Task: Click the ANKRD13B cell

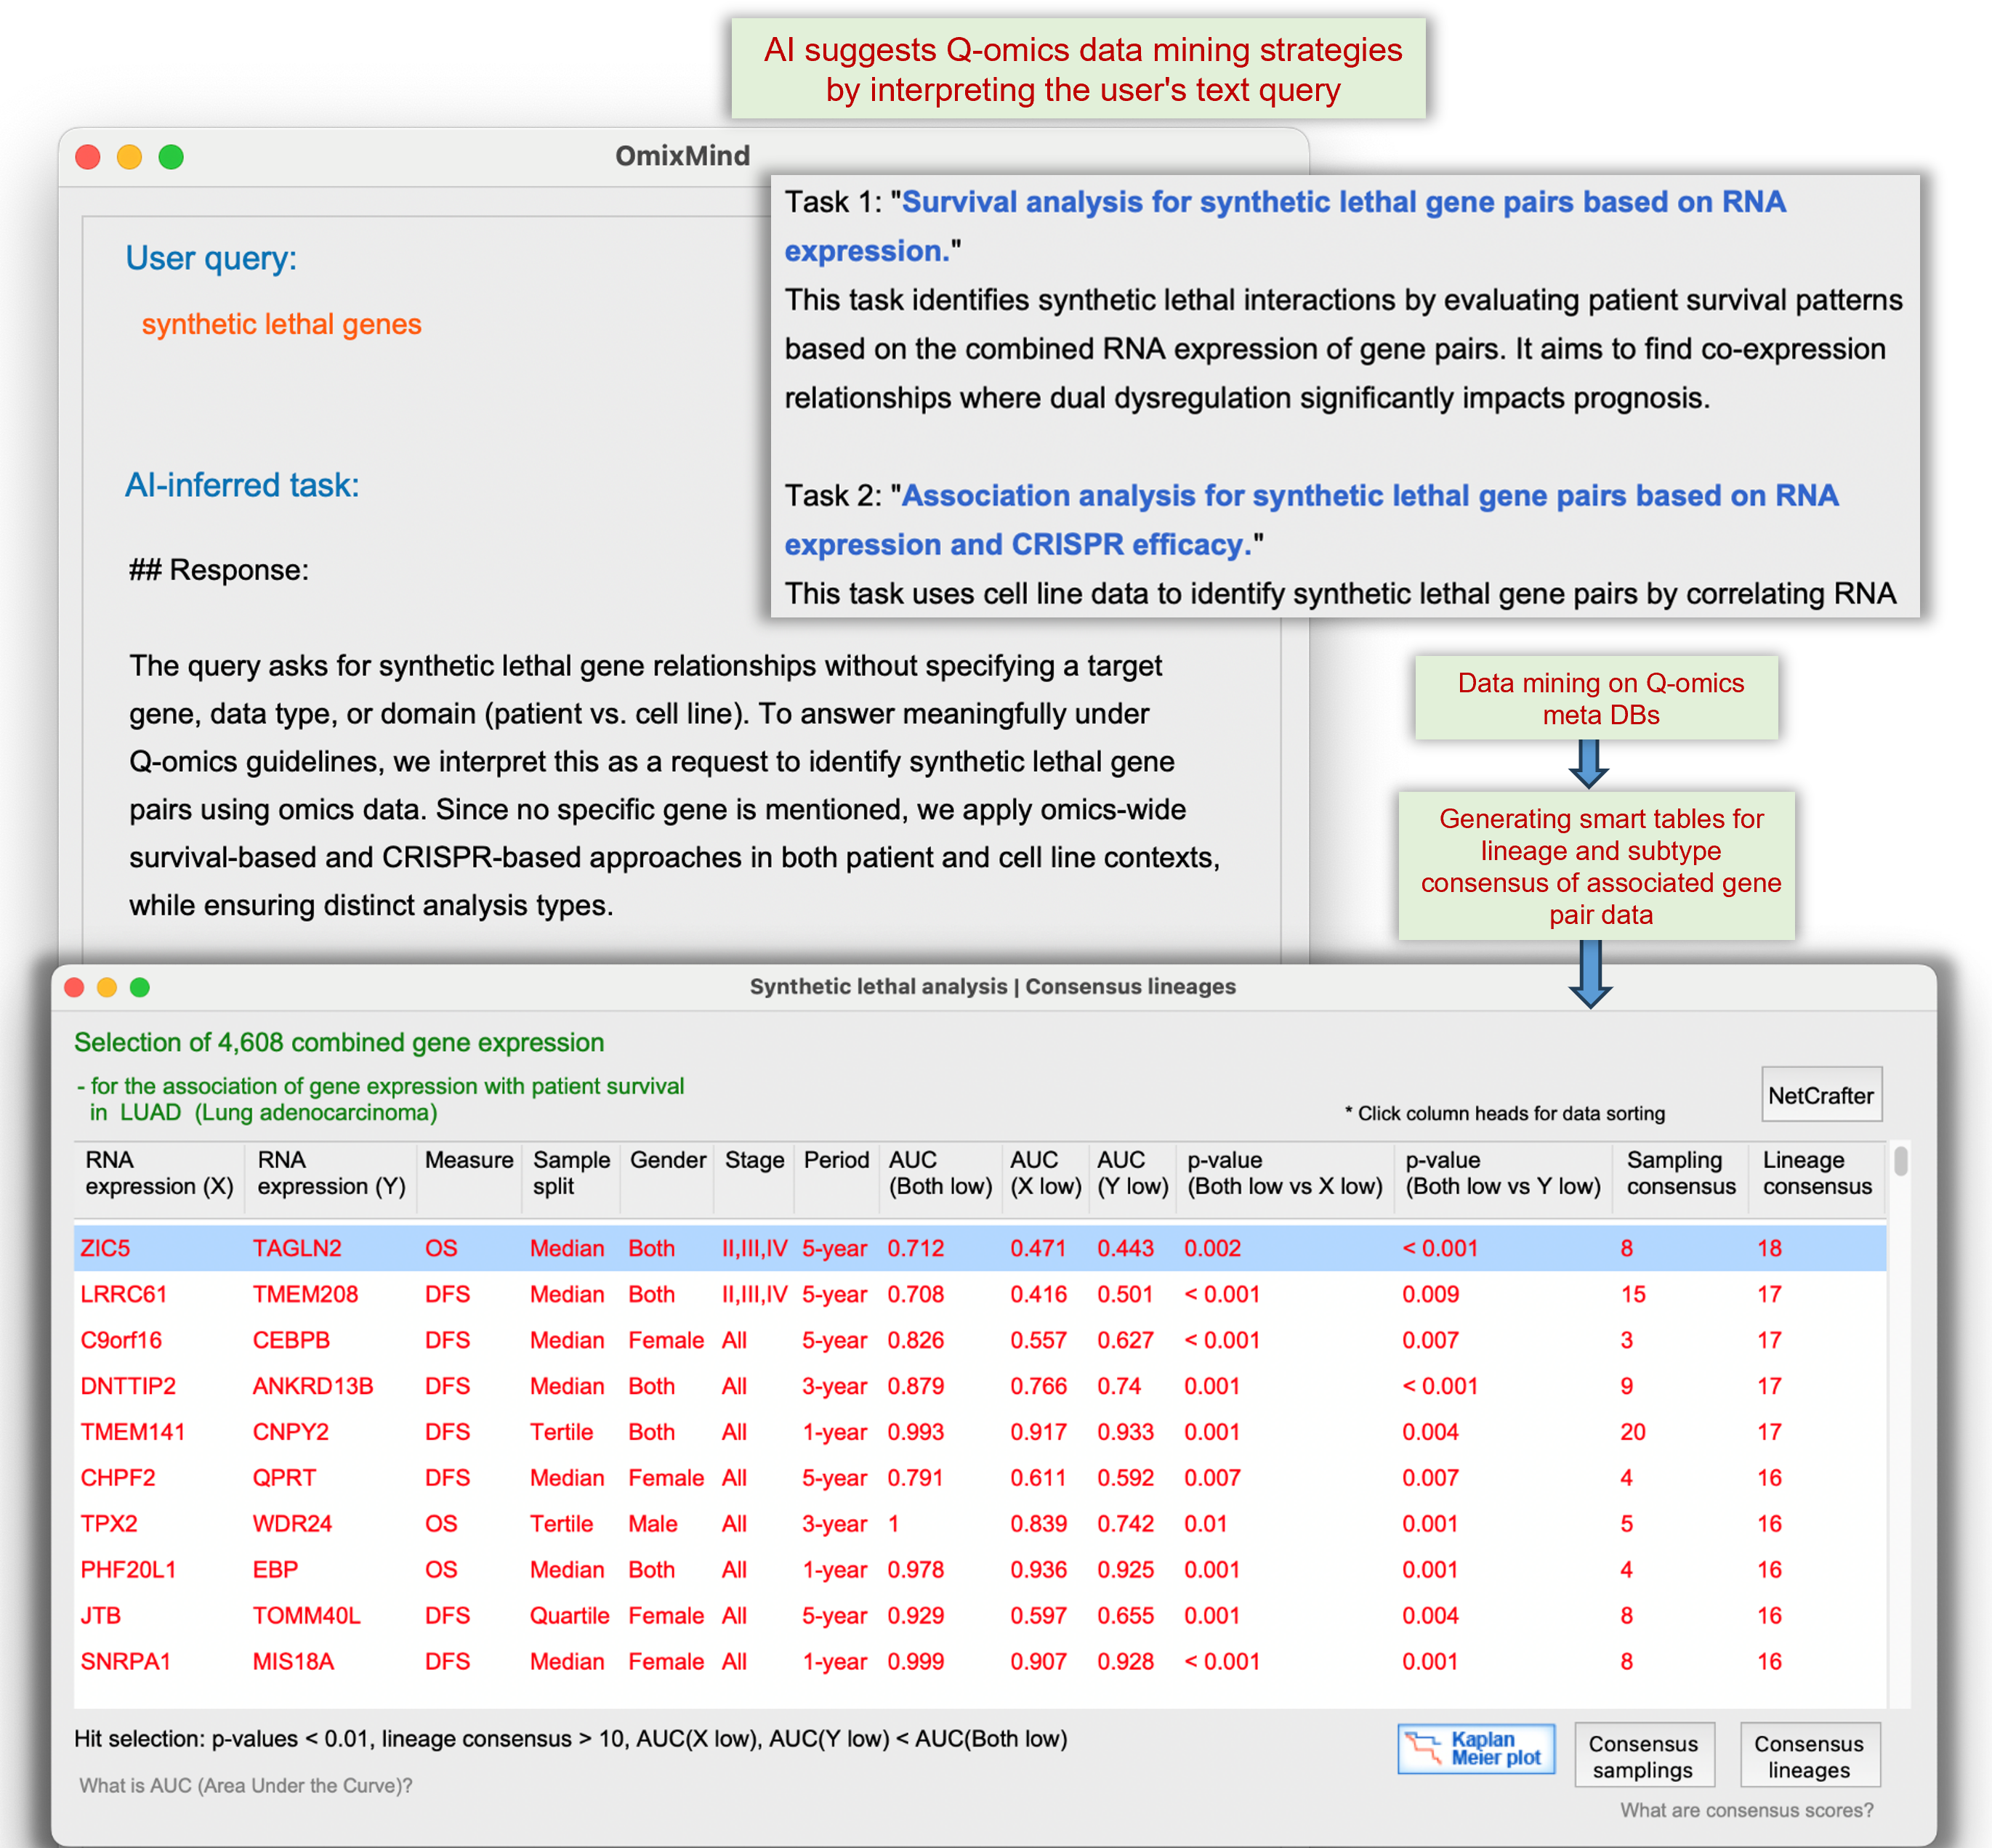Action: (x=313, y=1386)
